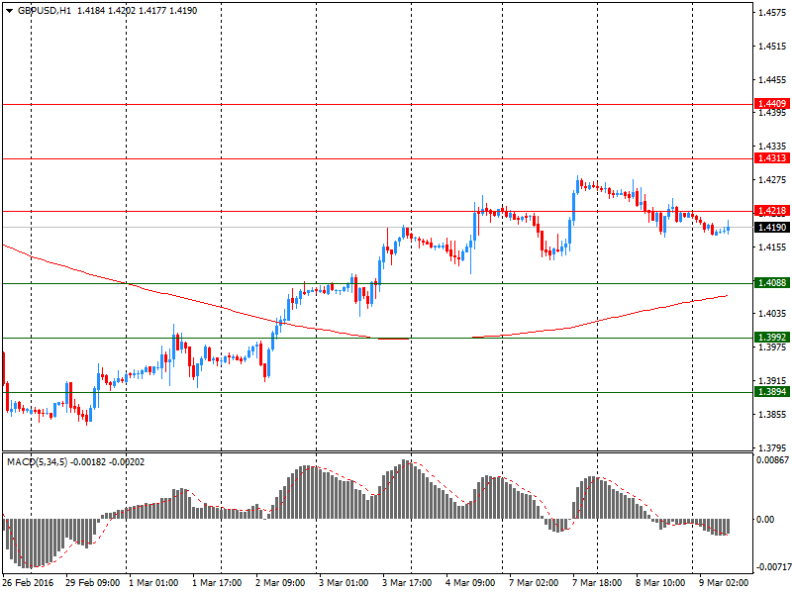Screen dimensions: 792x594
Task: Select the 1.4313 resistance level price label
Action: point(772,158)
